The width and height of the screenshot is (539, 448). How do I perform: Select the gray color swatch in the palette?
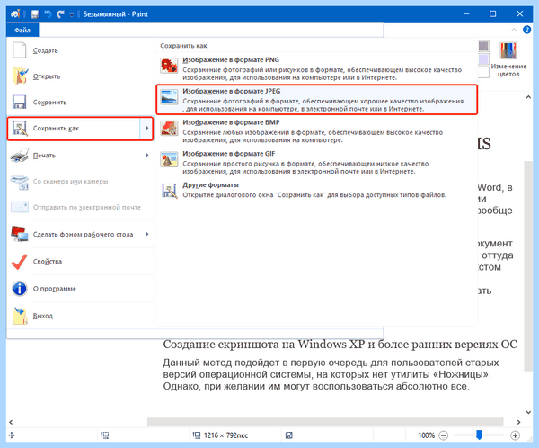point(483,46)
